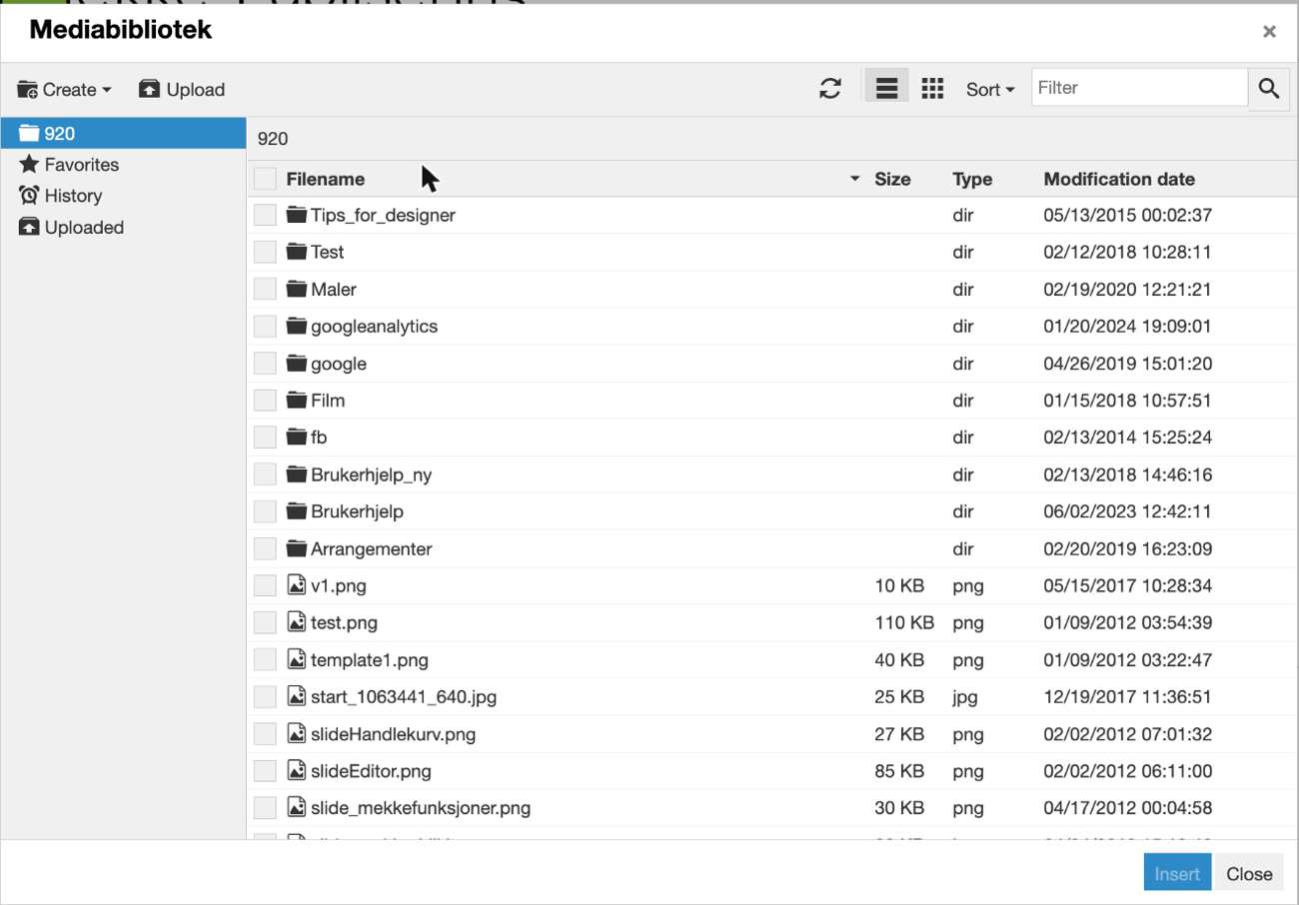Open the Sort dropdown
Screen dimensions: 1299x905
[x=990, y=89]
